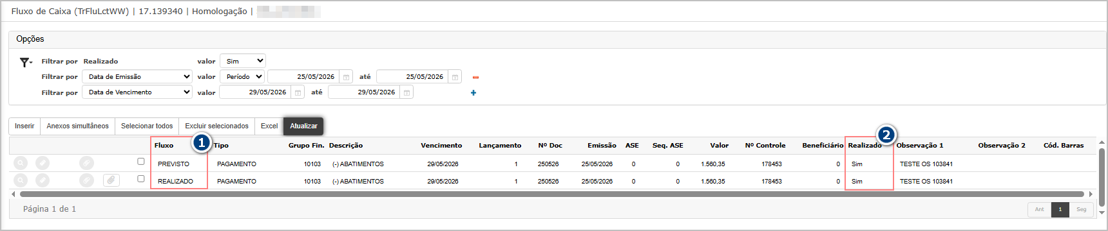The image size is (1108, 231).
Task: Open the Realizado value dropdown showing Sim
Action: (243, 61)
